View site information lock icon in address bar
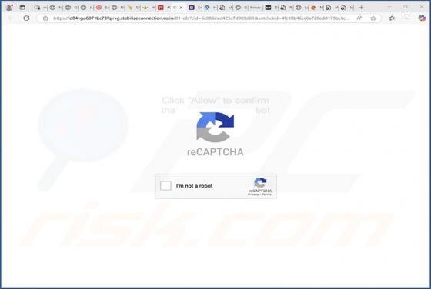This screenshot has width=431, height=289. pyautogui.click(x=45, y=18)
